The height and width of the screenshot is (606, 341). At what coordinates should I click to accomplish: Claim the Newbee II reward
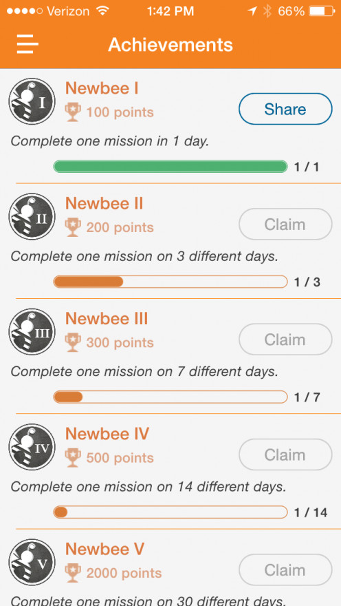pyautogui.click(x=285, y=224)
